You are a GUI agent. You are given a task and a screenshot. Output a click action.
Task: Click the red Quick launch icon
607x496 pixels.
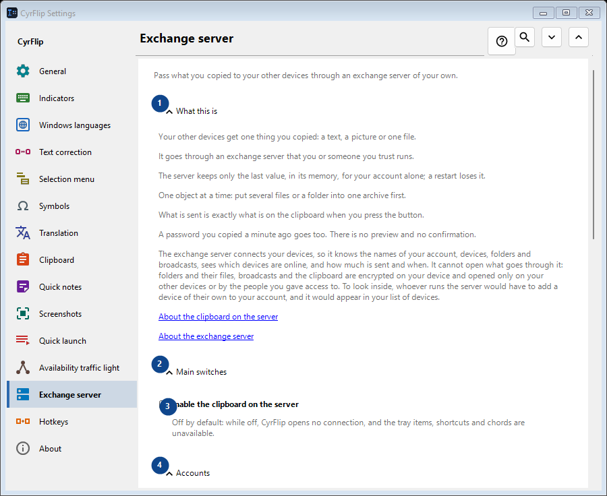pos(23,340)
